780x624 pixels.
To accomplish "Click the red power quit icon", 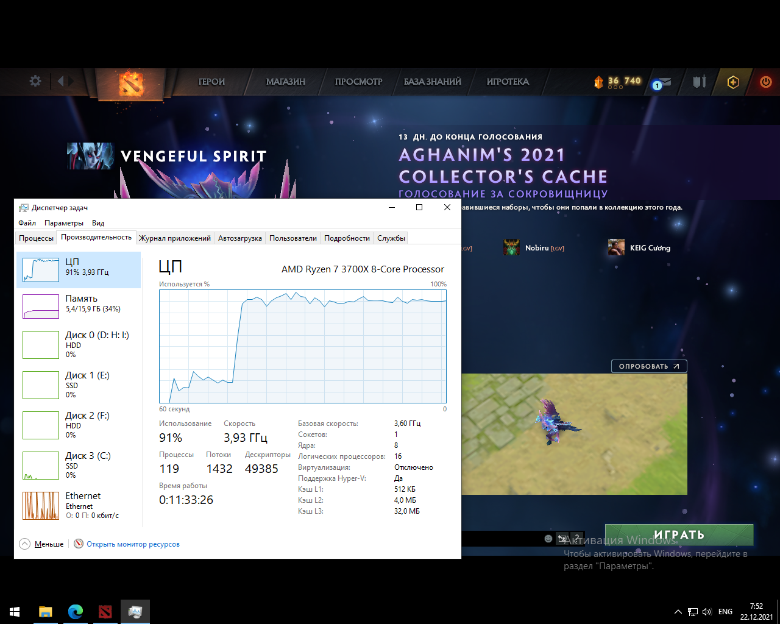I will click(766, 82).
